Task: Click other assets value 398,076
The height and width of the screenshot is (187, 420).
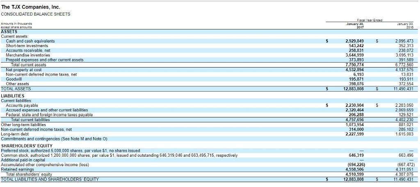Action: coord(357,84)
